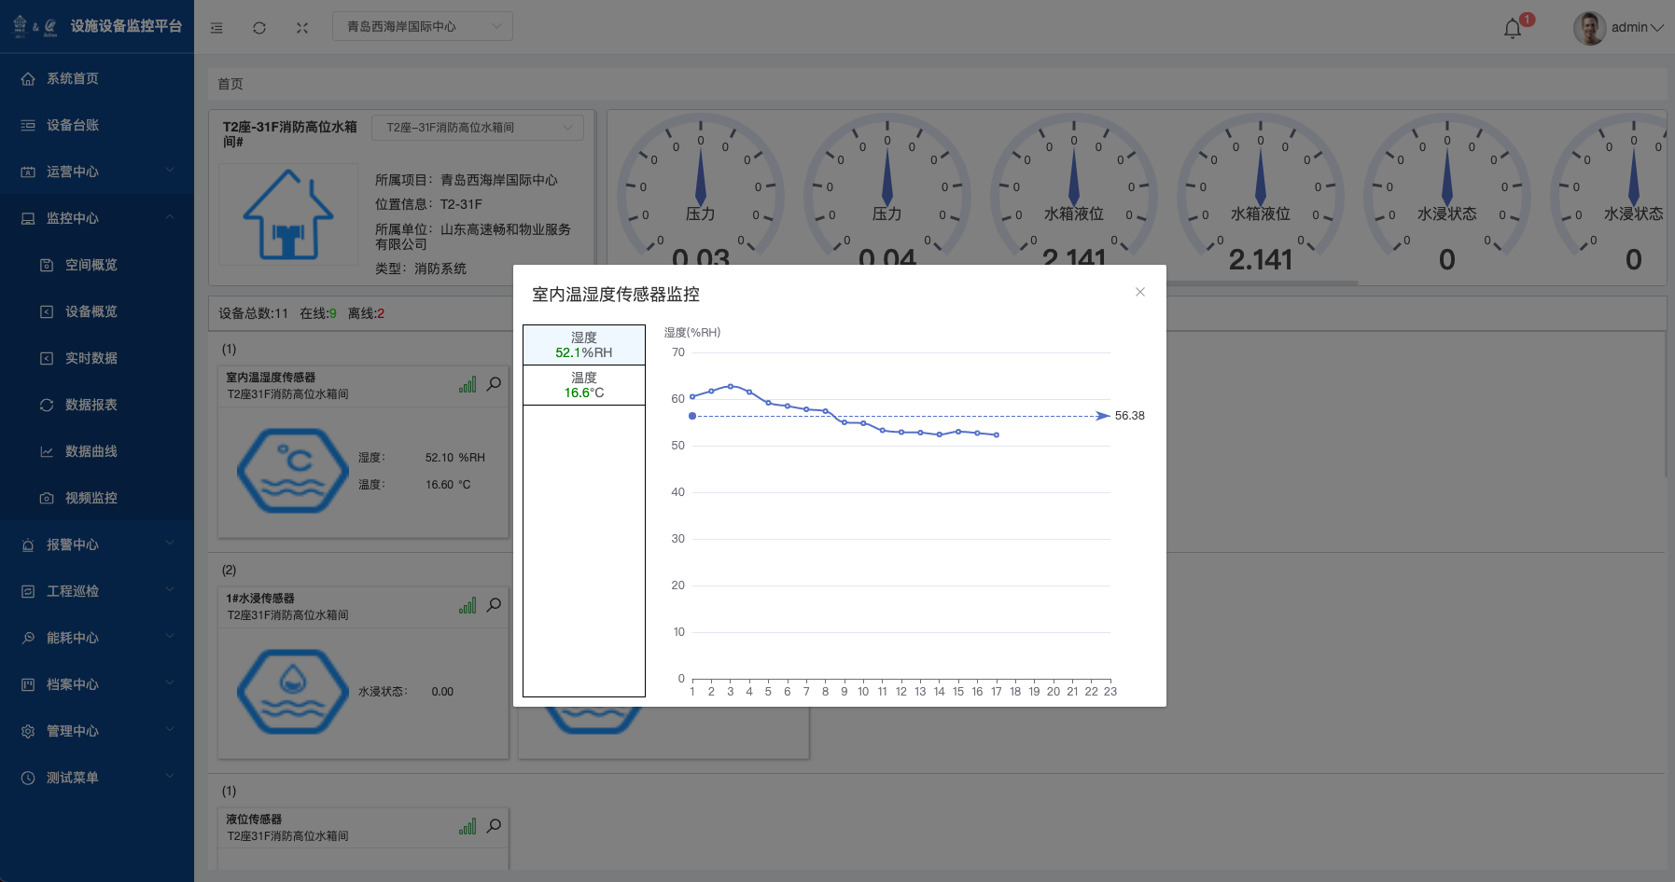Click magnifier icon on 液位传感器 card
Viewport: 1675px width, 882px height.
[495, 825]
